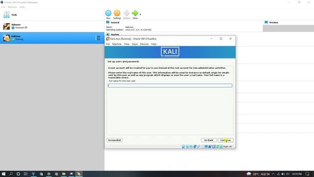The width and height of the screenshot is (314, 177).
Task: Click the General section header in Manager
Action: tap(115, 23)
